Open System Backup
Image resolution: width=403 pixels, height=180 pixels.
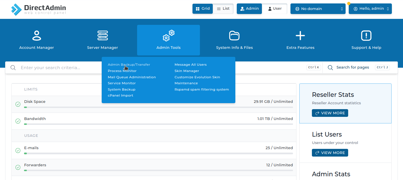coord(121,89)
